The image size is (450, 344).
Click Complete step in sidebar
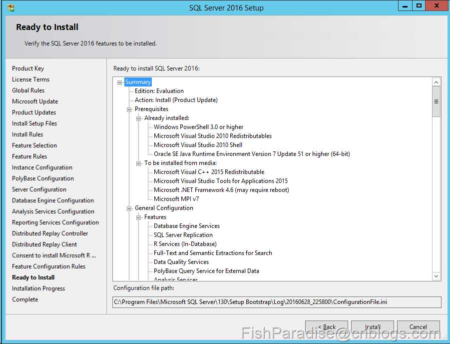point(25,299)
